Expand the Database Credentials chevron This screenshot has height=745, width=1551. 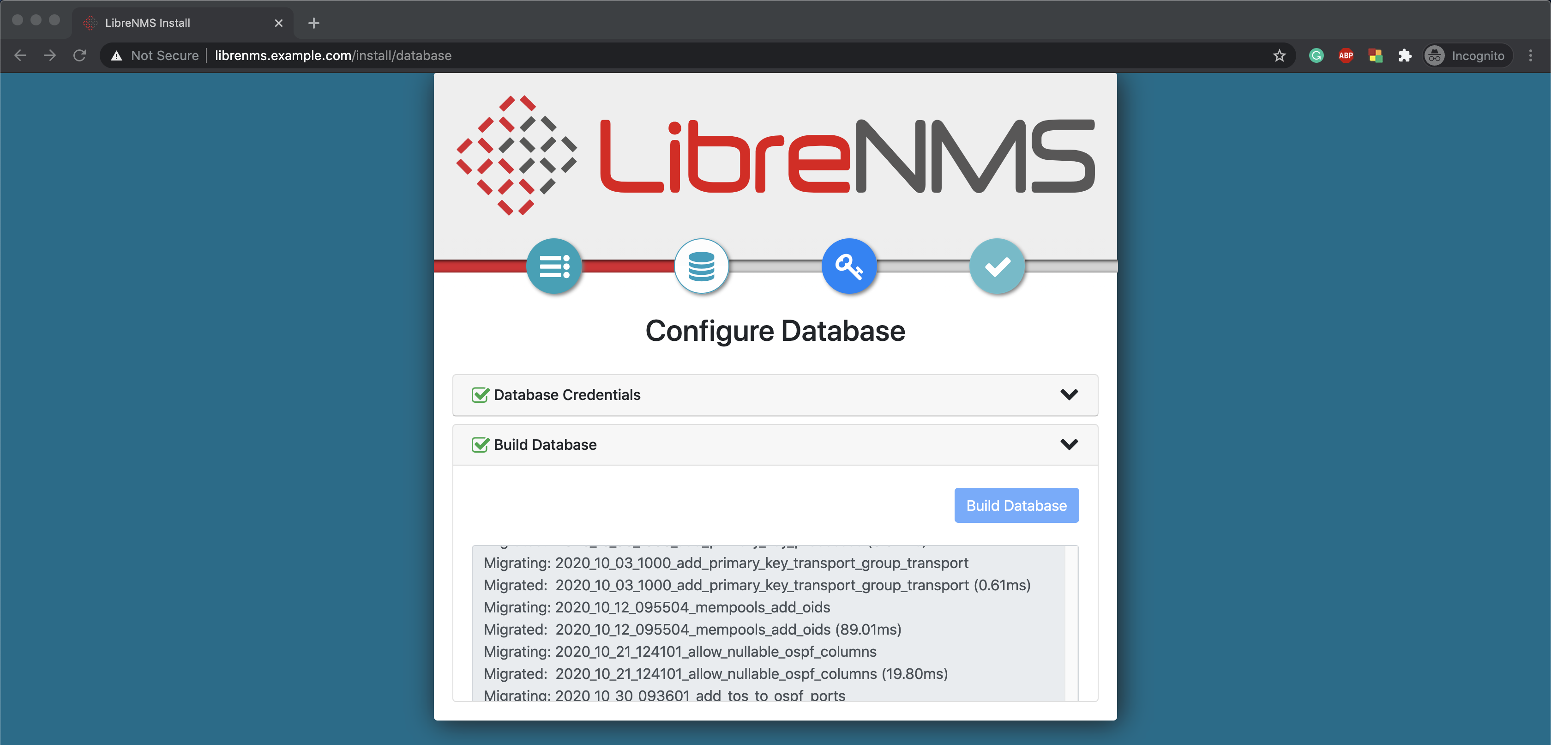pyautogui.click(x=1069, y=394)
